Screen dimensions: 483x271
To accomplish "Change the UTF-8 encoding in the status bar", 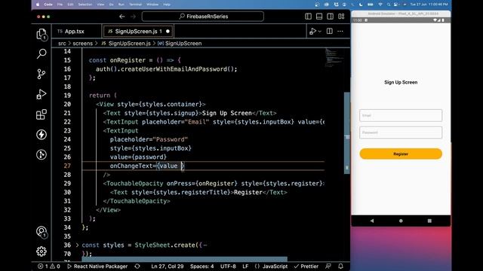I will point(228,266).
